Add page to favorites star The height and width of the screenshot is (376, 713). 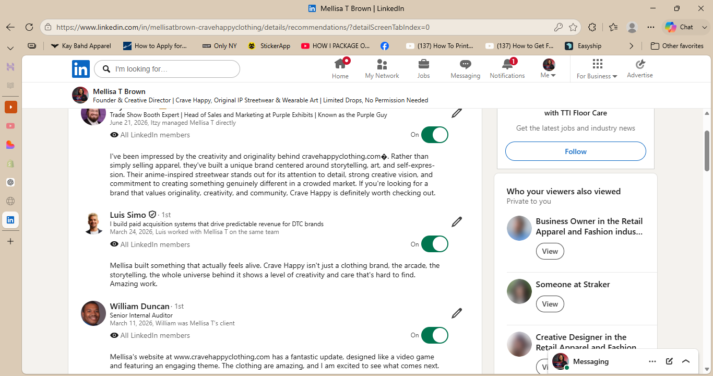point(573,27)
